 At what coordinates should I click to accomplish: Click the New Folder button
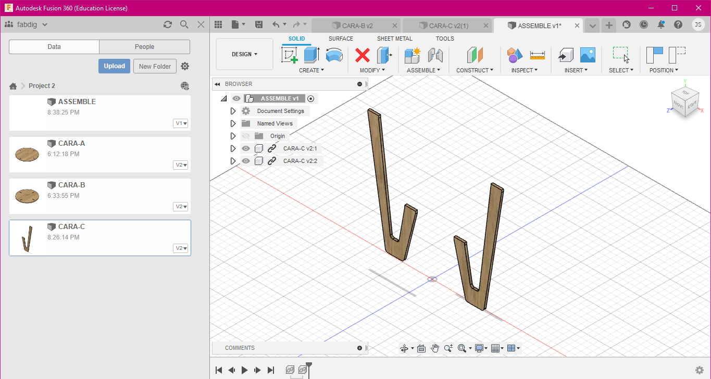pos(155,66)
